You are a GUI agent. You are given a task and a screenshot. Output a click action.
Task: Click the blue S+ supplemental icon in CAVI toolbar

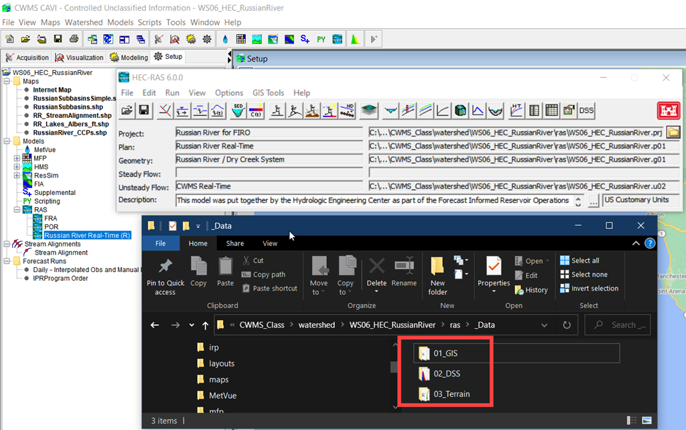point(305,40)
